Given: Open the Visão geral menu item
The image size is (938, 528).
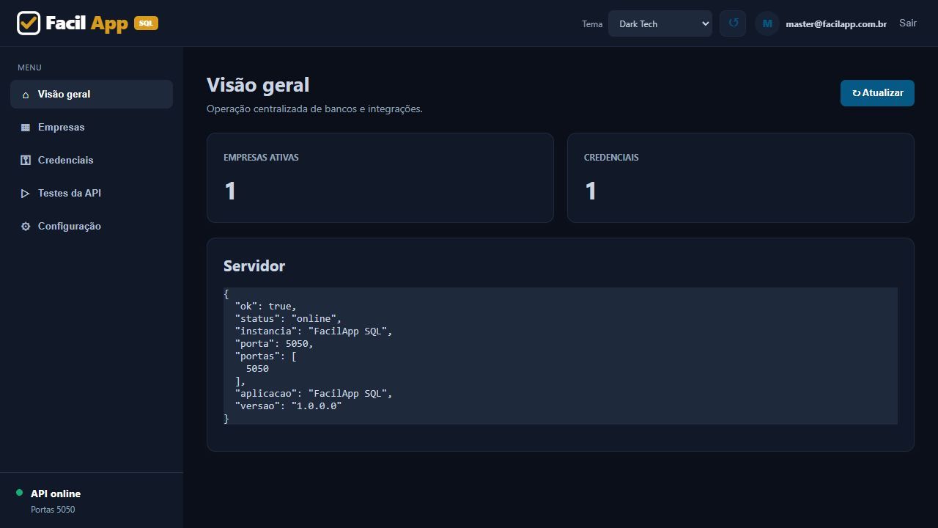Looking at the screenshot, I should pos(92,95).
